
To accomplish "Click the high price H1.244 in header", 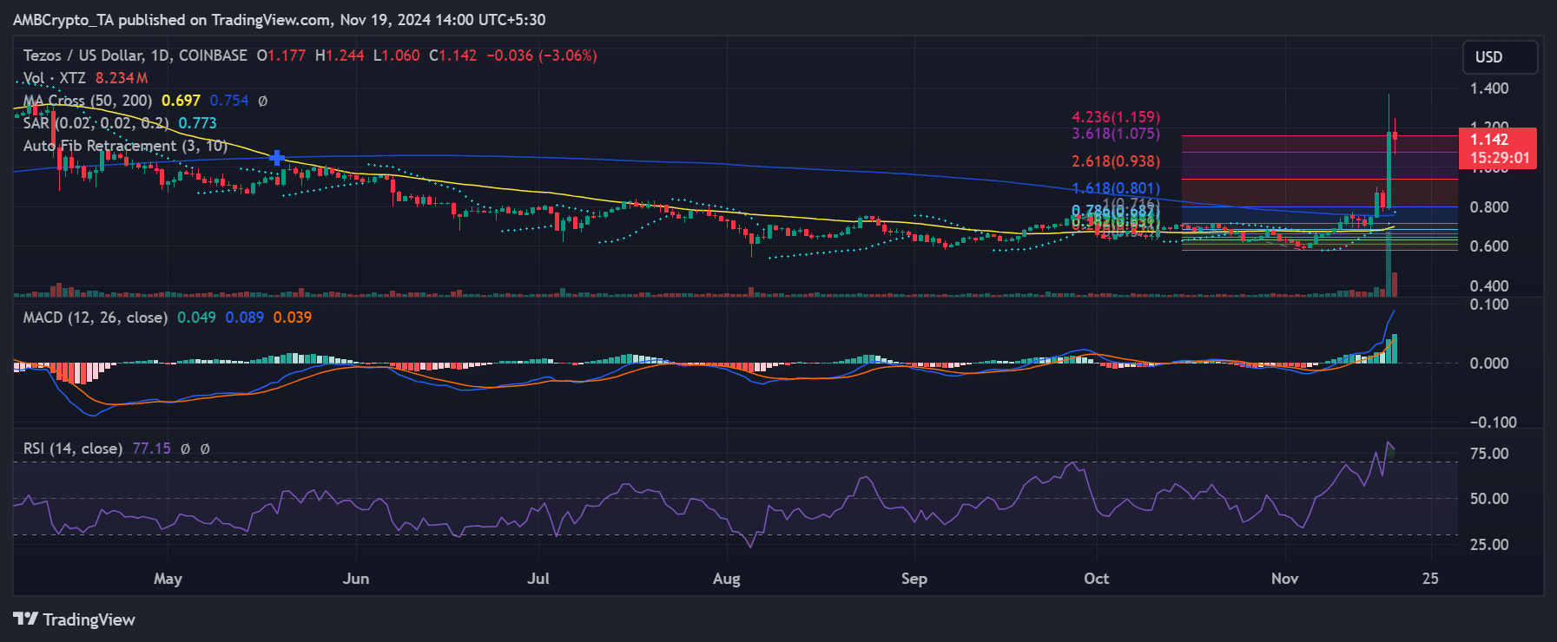I will point(340,56).
